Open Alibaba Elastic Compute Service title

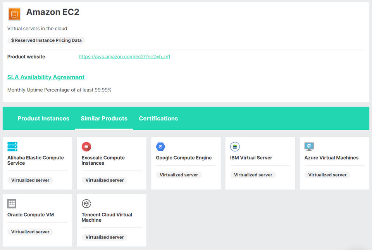tap(36, 160)
